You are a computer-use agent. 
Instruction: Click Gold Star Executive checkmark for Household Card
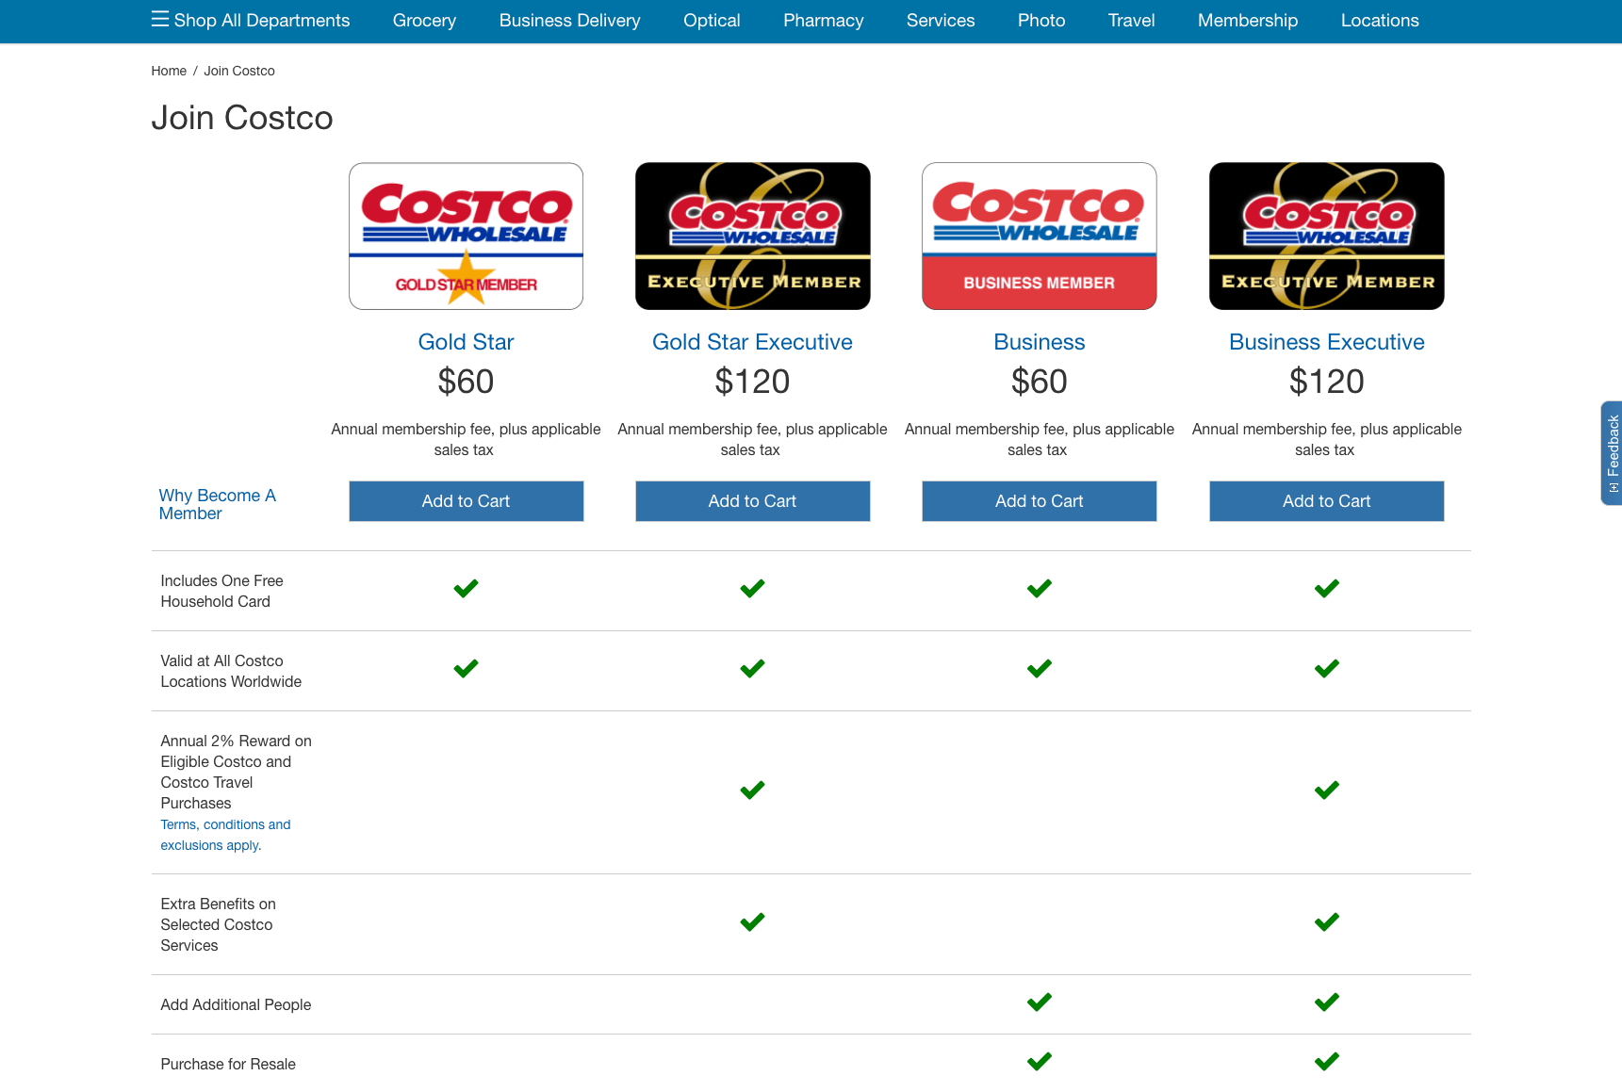coord(752,589)
